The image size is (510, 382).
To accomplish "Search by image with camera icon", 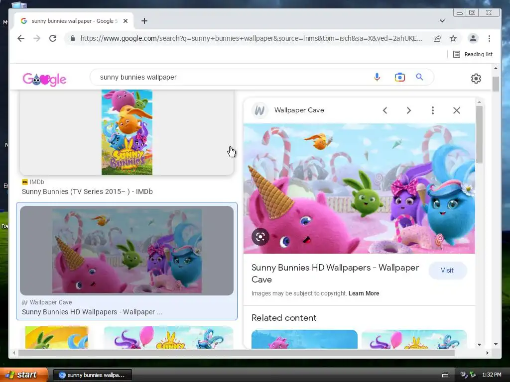I will [400, 77].
